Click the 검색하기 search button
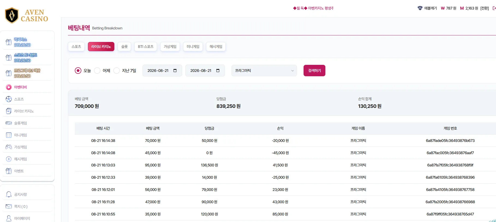The height and width of the screenshot is (222, 496). click(314, 71)
